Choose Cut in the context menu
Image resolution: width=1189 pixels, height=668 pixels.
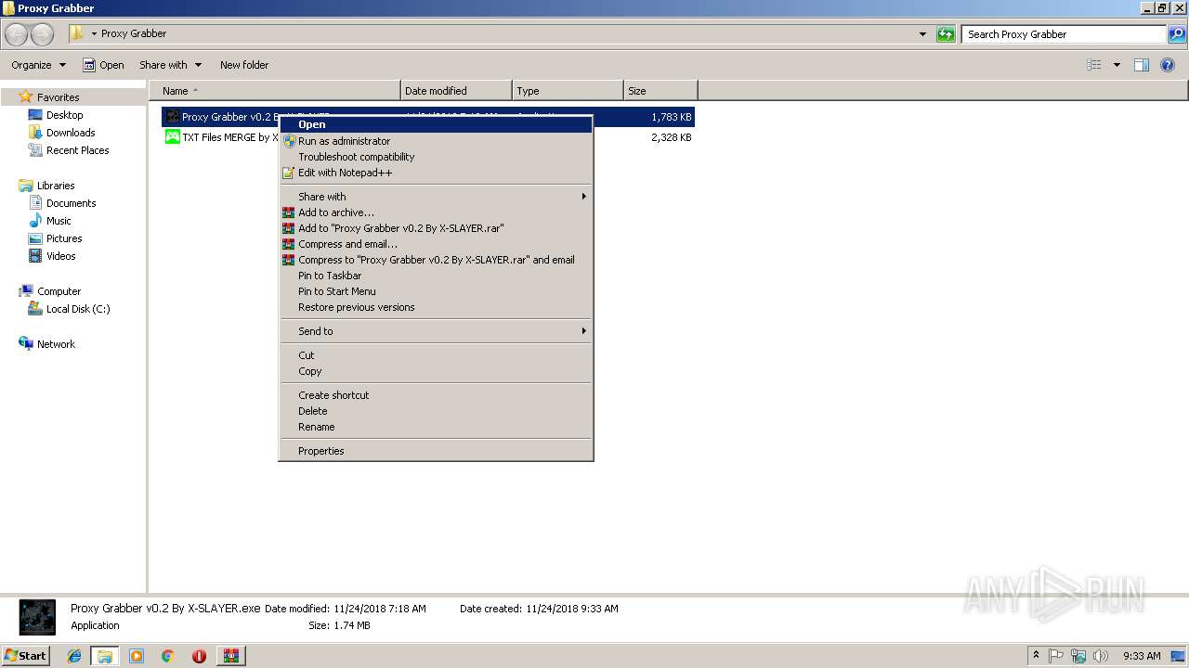click(436, 355)
